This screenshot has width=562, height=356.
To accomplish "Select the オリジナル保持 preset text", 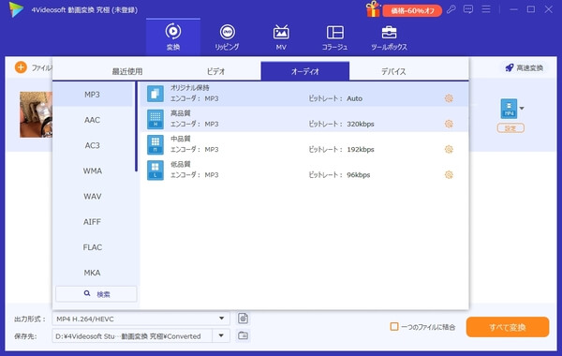I will pyautogui.click(x=189, y=87).
